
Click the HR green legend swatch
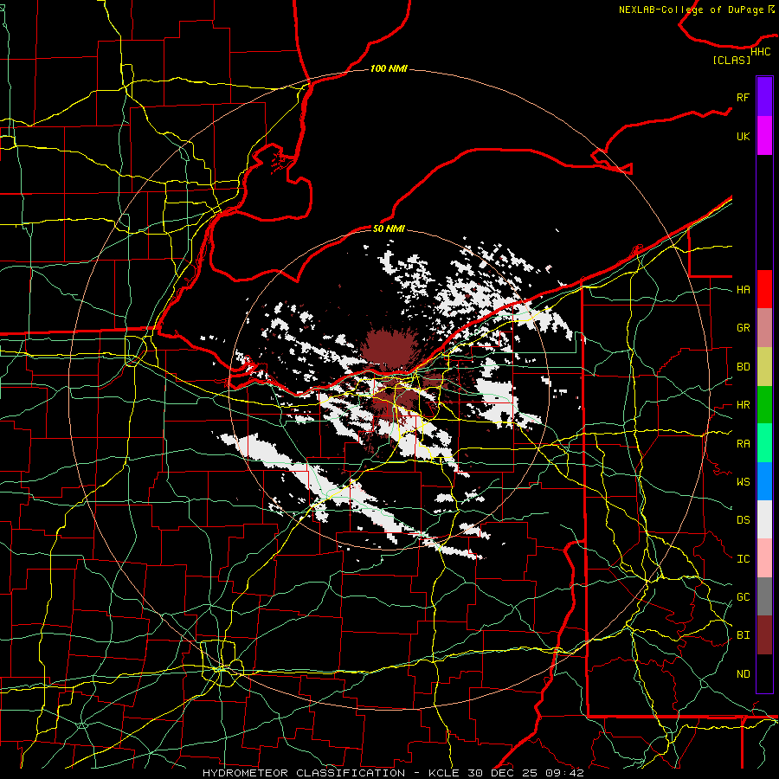tap(764, 405)
